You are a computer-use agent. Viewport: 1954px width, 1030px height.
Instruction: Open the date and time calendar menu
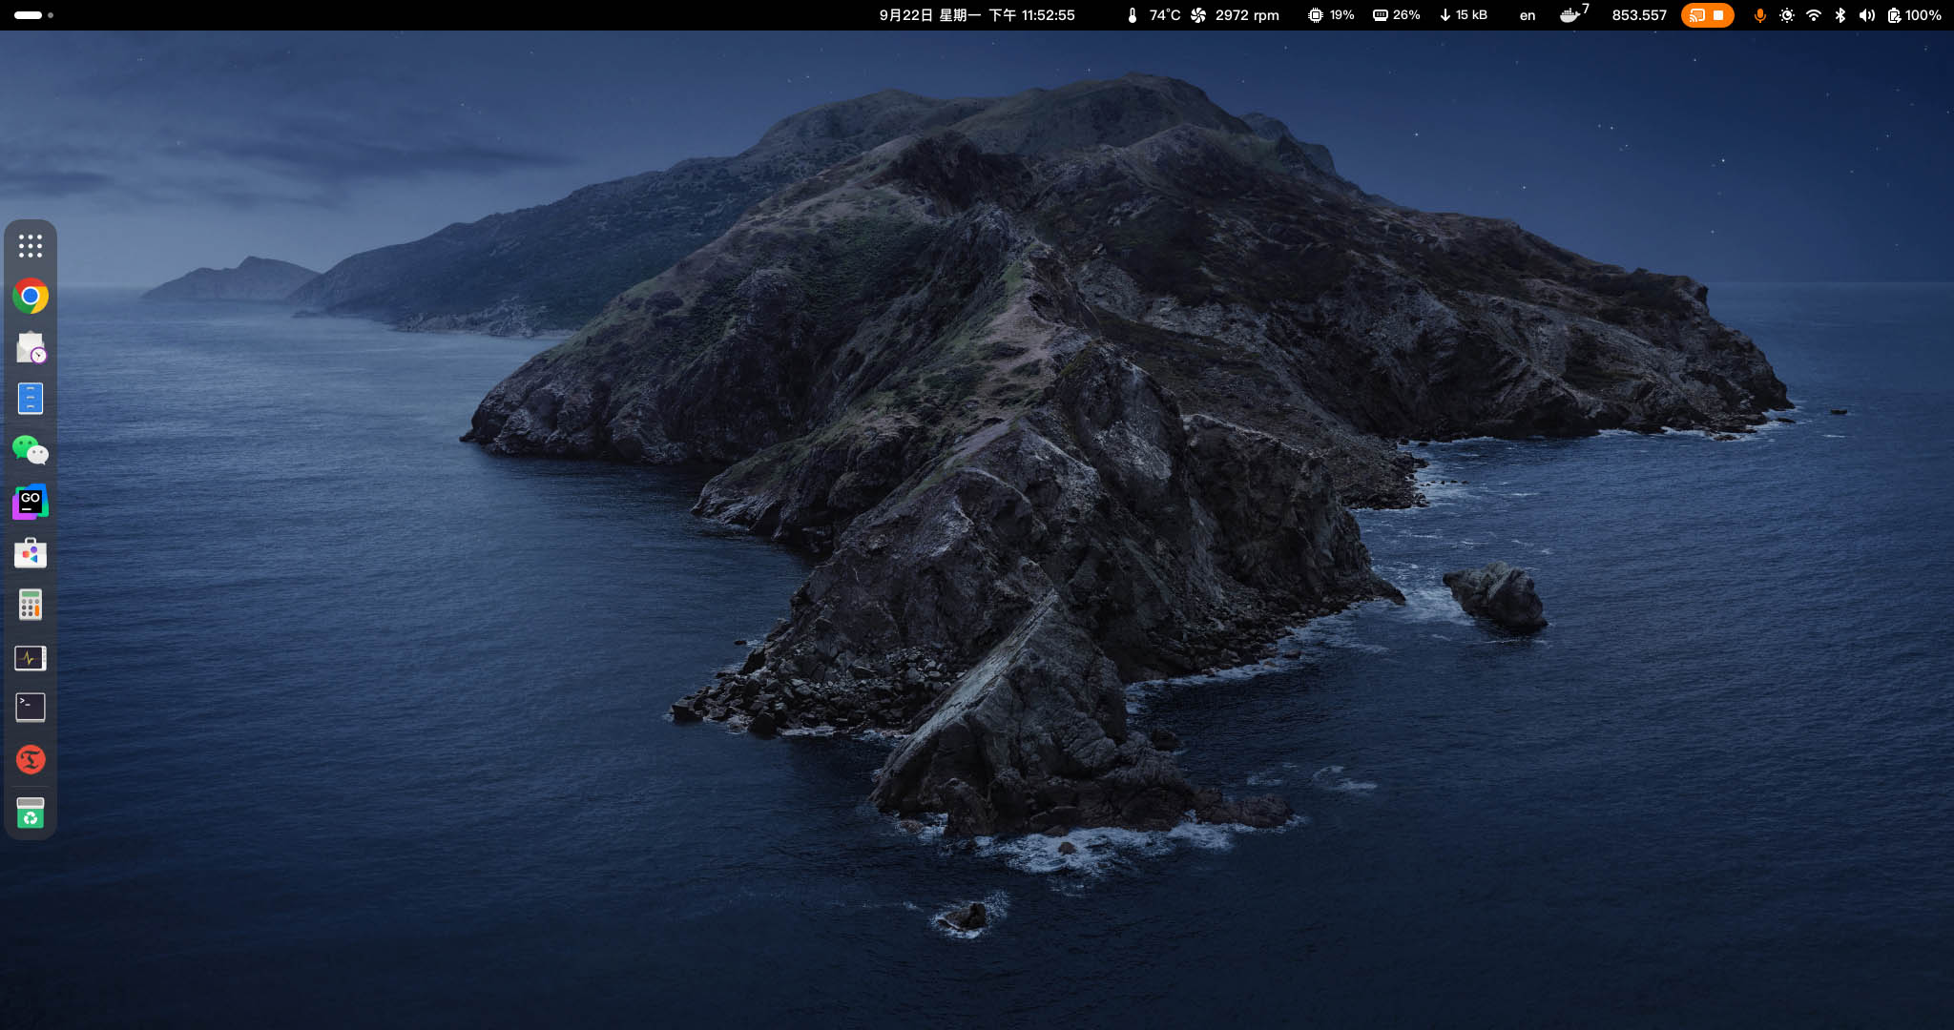click(x=976, y=15)
